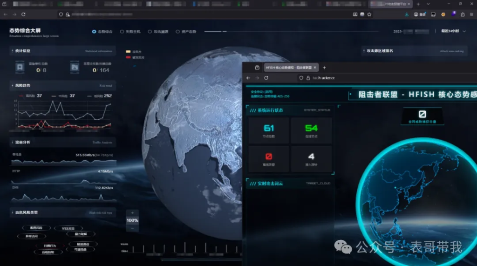Click the back arrow in HFISH browser window
This screenshot has width=477, height=266.
[x=248, y=78]
